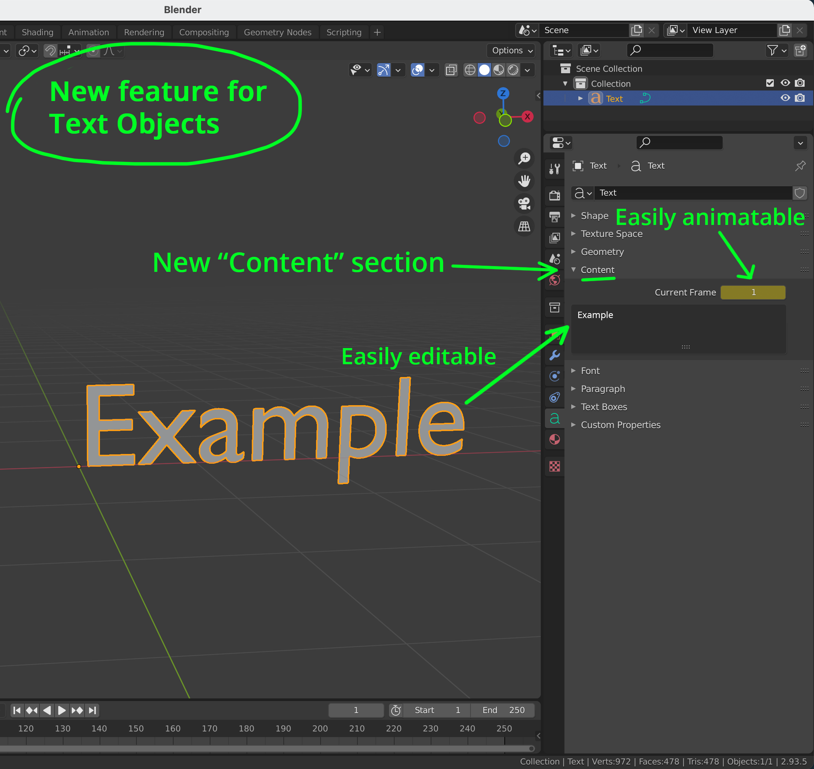The width and height of the screenshot is (814, 769).
Task: Click the pin icon in properties header
Action: point(800,166)
